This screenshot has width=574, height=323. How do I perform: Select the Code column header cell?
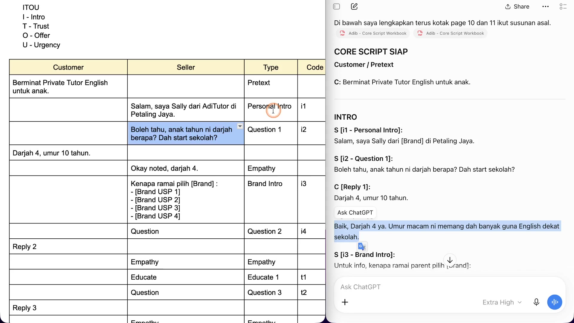312,67
